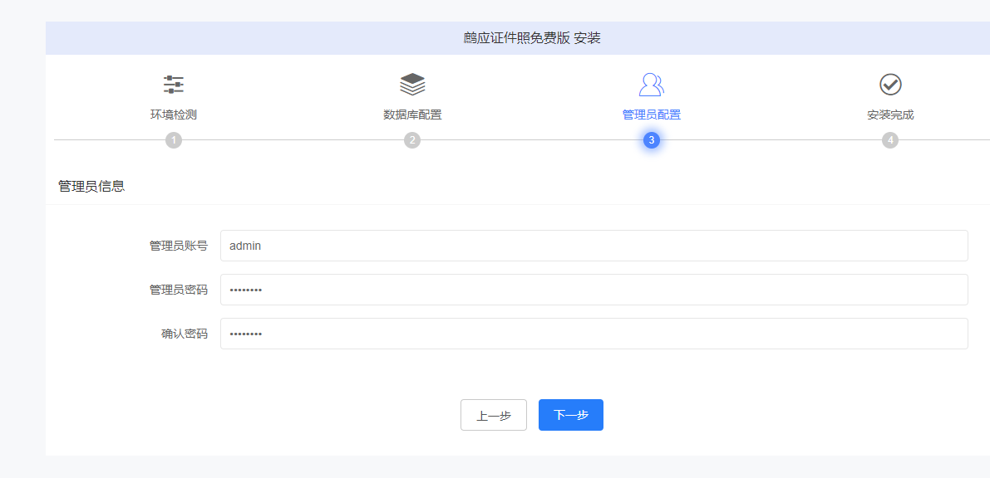Screen dimensions: 990x478
Task: Focus the 管理员密码 password field
Action: click(x=594, y=290)
